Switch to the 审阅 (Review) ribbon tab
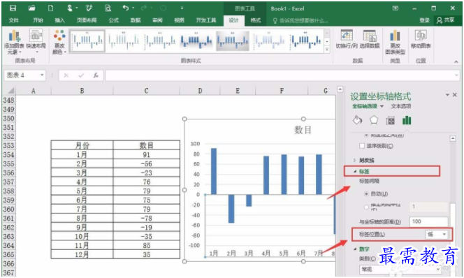464x278 pixels. 157,20
